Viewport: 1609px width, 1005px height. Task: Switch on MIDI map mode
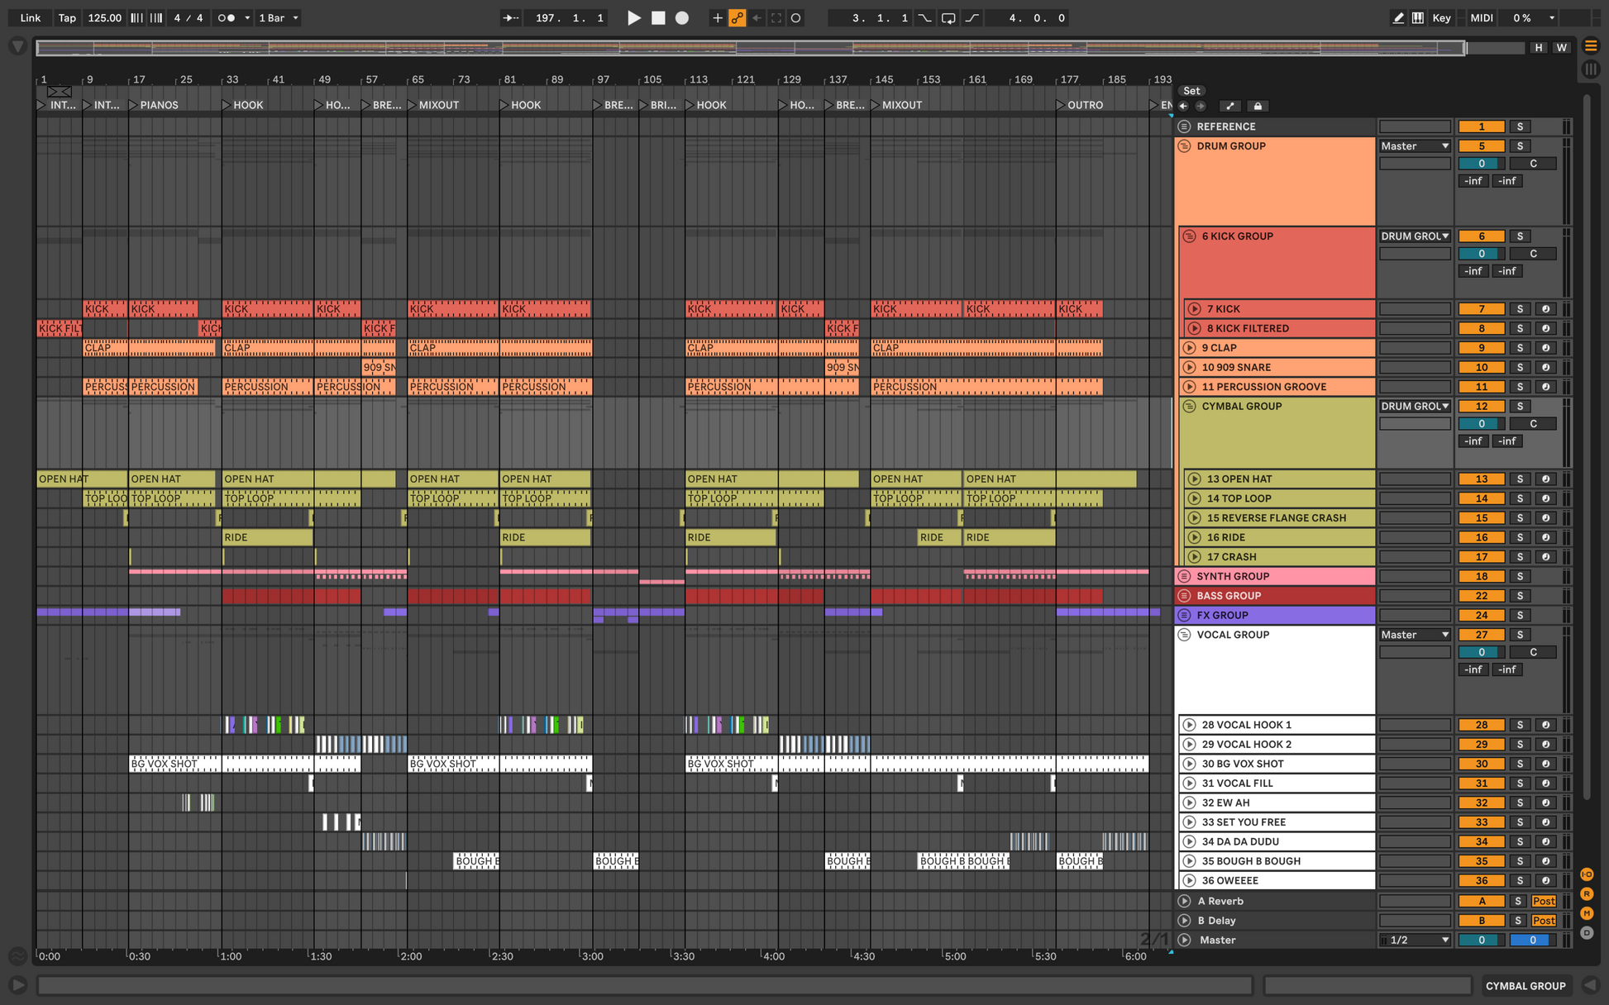click(x=1481, y=17)
